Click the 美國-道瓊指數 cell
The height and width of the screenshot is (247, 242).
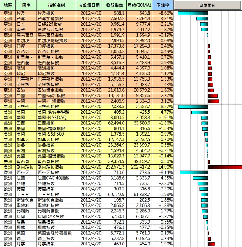click(x=56, y=156)
